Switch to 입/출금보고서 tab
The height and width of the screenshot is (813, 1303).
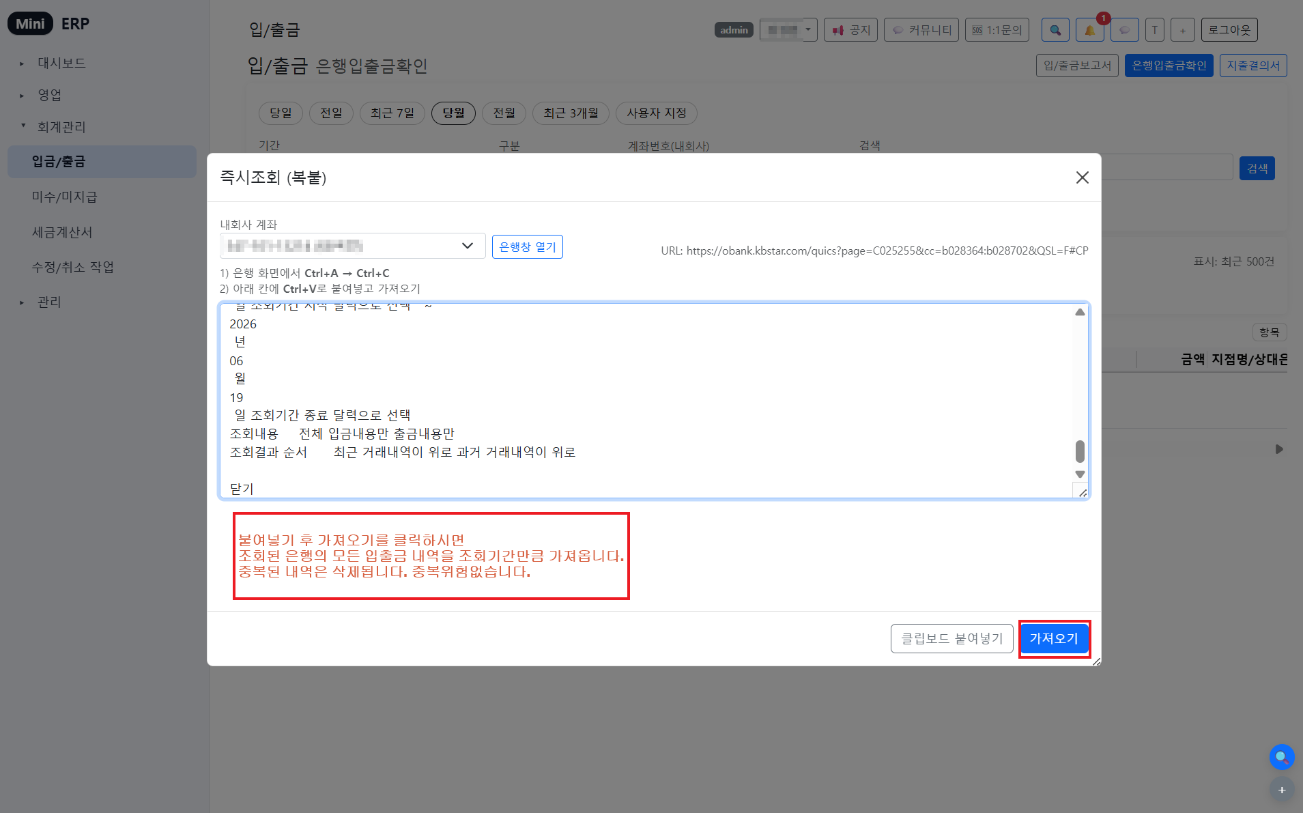click(x=1077, y=66)
